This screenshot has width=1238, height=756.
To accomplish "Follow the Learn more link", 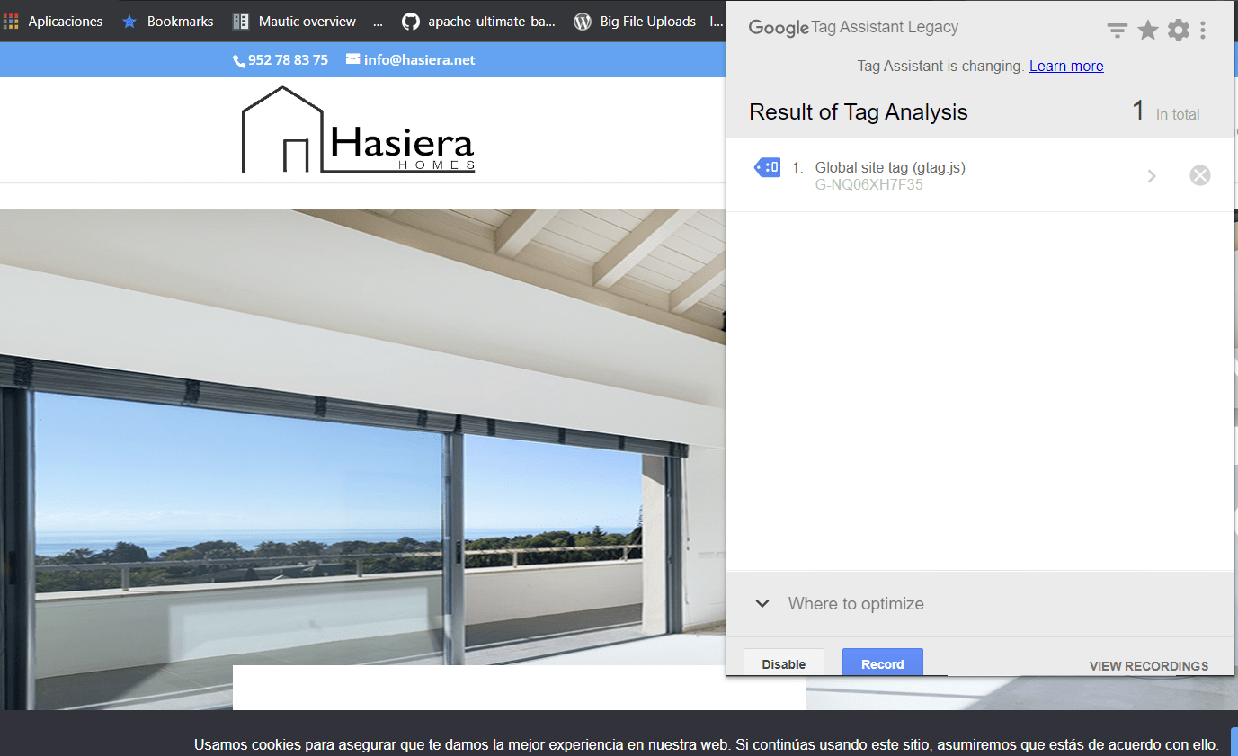I will coord(1066,66).
